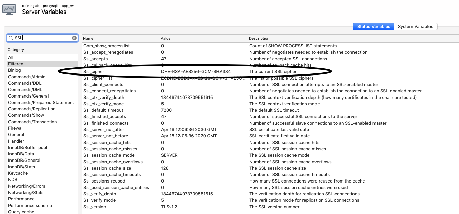Select the Performance schema category
This screenshot has height=214, width=459.
point(30,205)
